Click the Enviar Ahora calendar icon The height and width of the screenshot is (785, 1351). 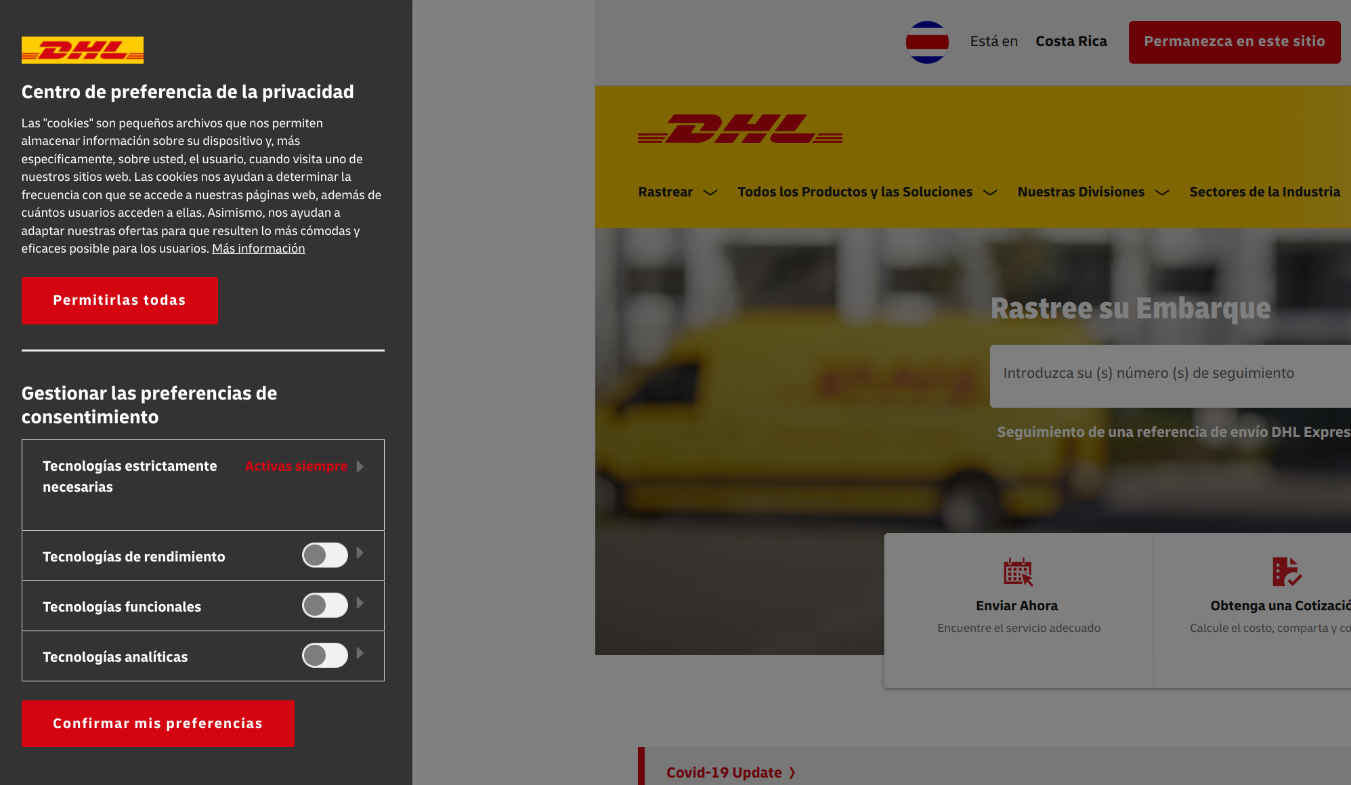(x=1018, y=572)
